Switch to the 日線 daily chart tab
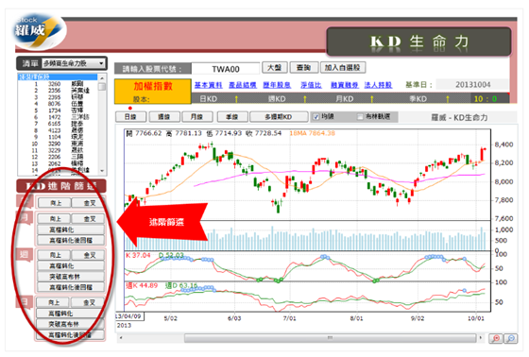Image resolution: width=529 pixels, height=357 pixels. coord(130,117)
